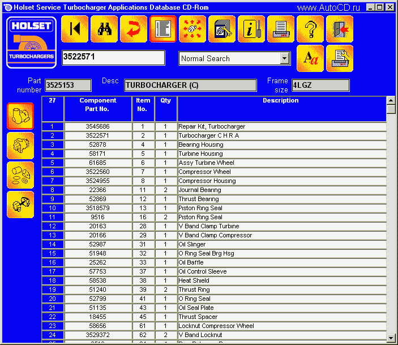This screenshot has width=398, height=345.
Task: Open help question mark icon
Action: (x=310, y=29)
